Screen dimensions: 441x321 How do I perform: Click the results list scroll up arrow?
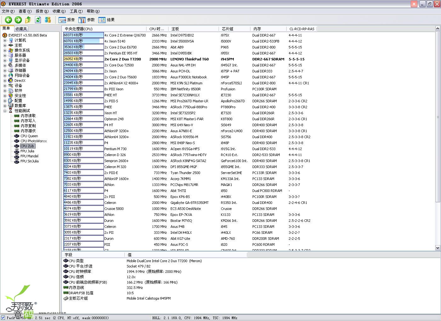coord(438,29)
